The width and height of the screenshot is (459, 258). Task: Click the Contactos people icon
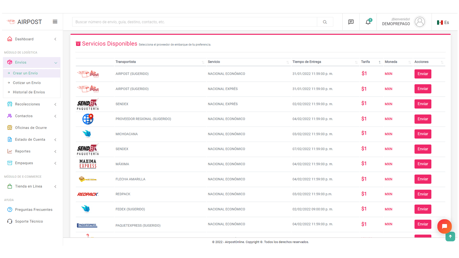(x=9, y=116)
